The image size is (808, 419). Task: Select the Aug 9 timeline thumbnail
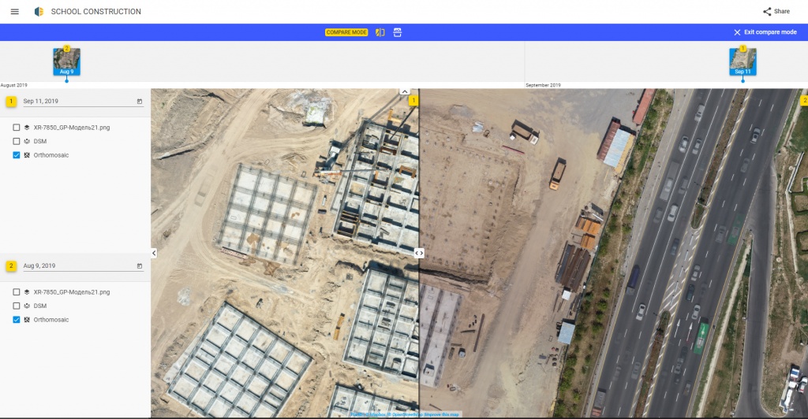[x=66, y=61]
